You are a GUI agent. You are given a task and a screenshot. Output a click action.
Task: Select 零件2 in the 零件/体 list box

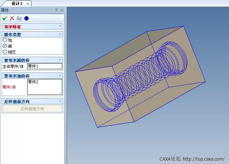pos(33,82)
